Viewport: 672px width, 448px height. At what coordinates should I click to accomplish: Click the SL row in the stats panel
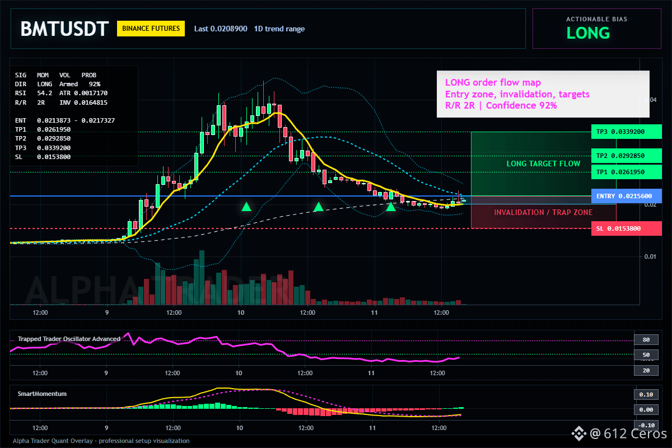coord(43,157)
